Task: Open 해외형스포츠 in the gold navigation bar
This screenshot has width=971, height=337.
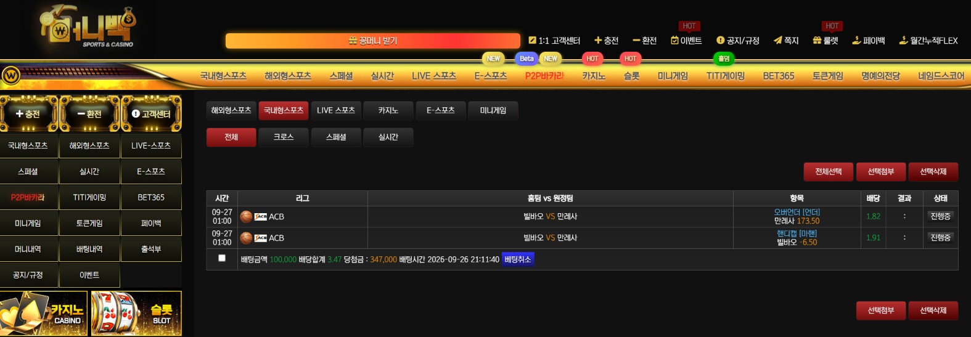Action: [x=288, y=76]
